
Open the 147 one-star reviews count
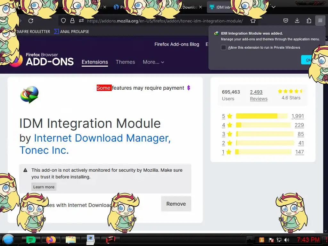299,152
